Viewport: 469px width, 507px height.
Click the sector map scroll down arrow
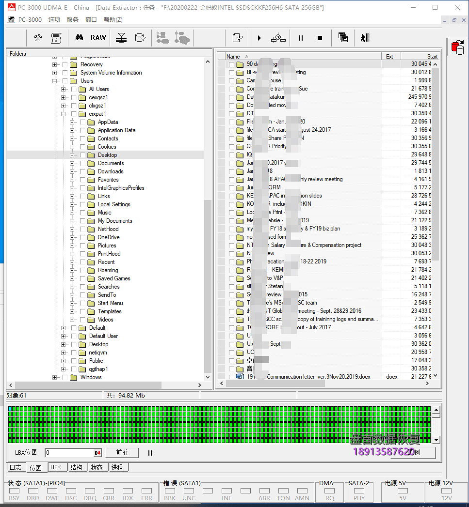click(436, 440)
